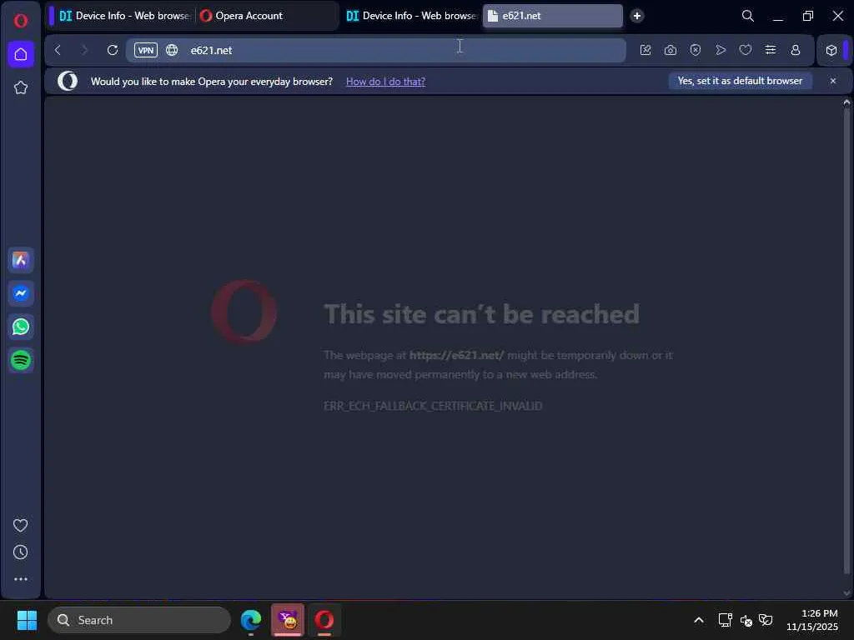Open ad blocker shield icon

(696, 50)
